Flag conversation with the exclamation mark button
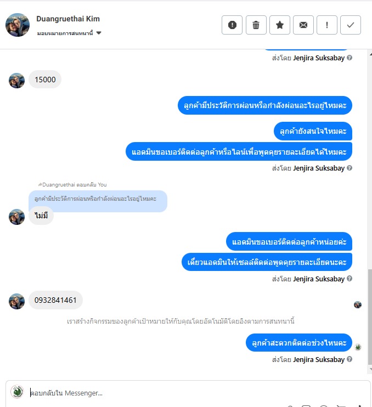 (327, 25)
